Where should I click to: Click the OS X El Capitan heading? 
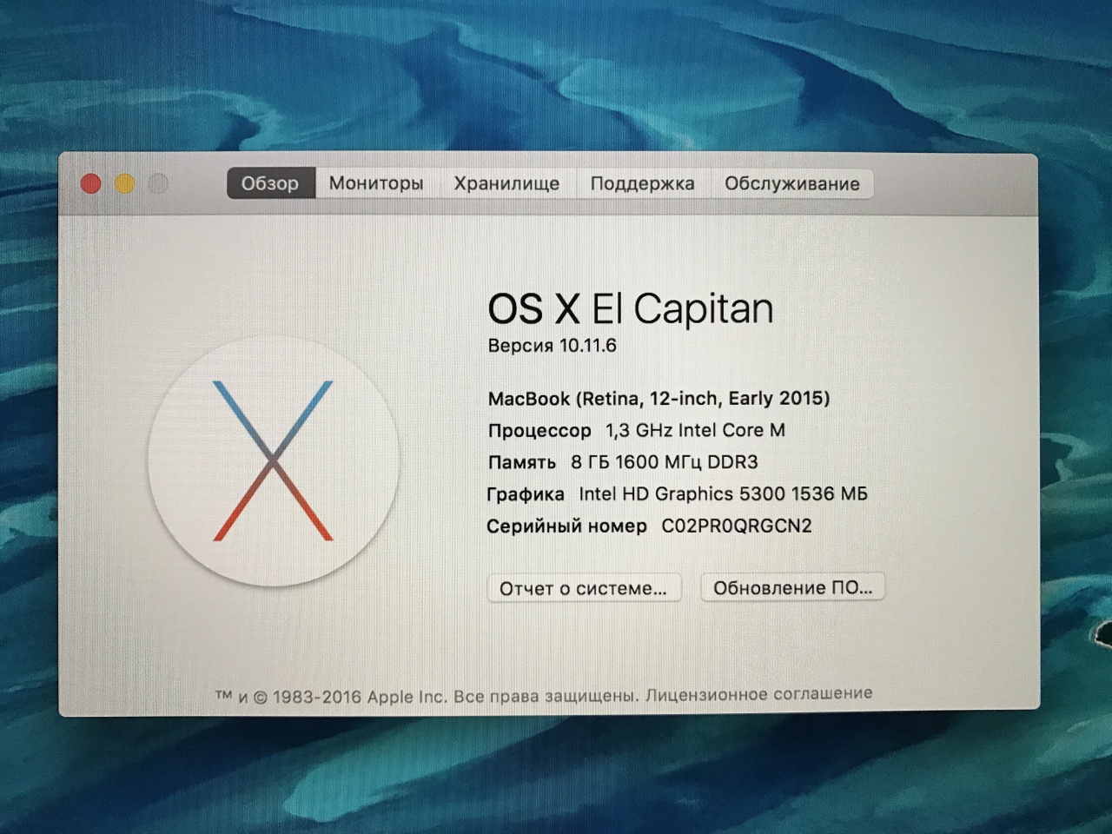pyautogui.click(x=630, y=308)
